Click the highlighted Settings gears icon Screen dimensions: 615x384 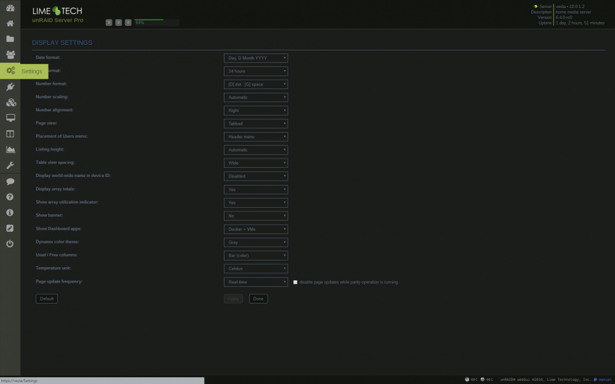click(10, 71)
